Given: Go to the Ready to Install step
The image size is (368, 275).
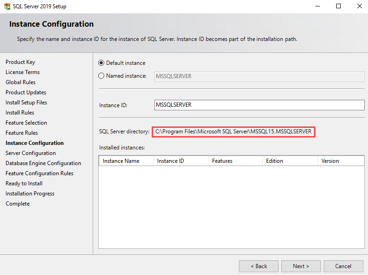Looking at the screenshot, I should (24, 183).
